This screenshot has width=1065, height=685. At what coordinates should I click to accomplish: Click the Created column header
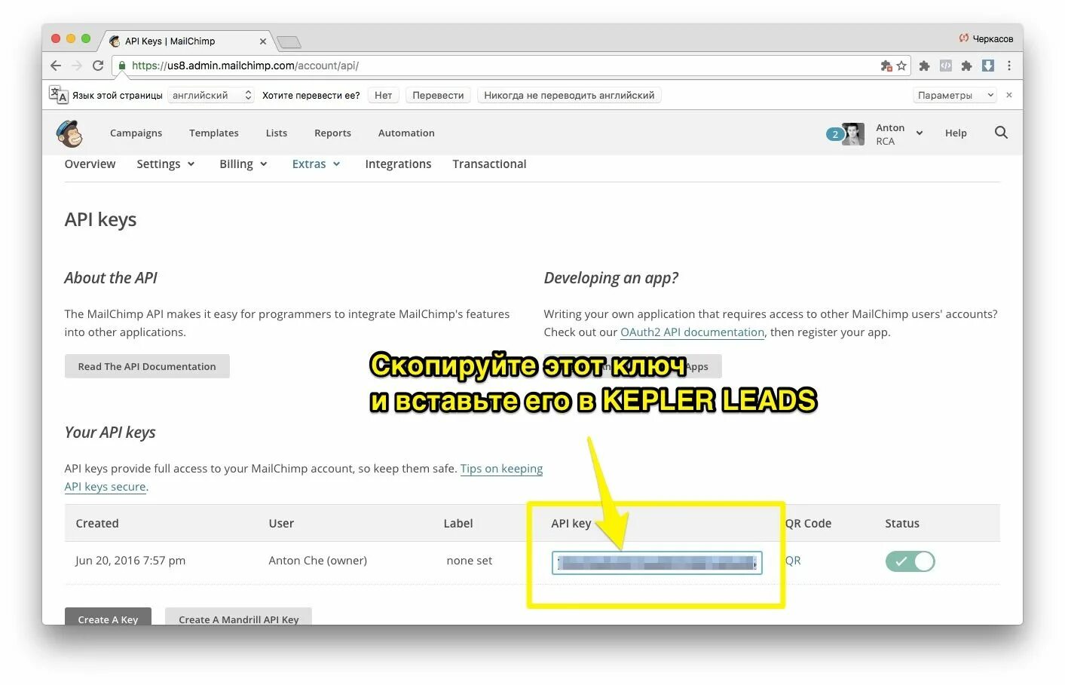click(x=97, y=524)
